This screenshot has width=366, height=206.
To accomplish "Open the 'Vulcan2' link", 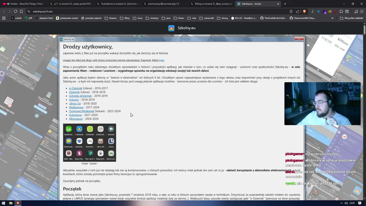I will (74, 100).
